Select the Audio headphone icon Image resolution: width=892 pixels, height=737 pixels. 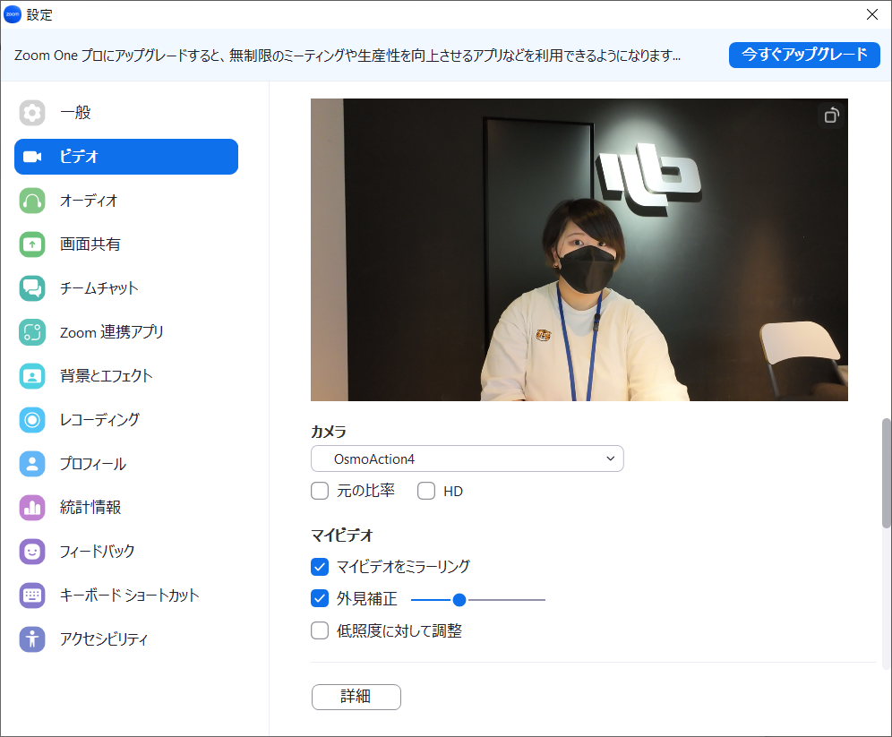32,201
